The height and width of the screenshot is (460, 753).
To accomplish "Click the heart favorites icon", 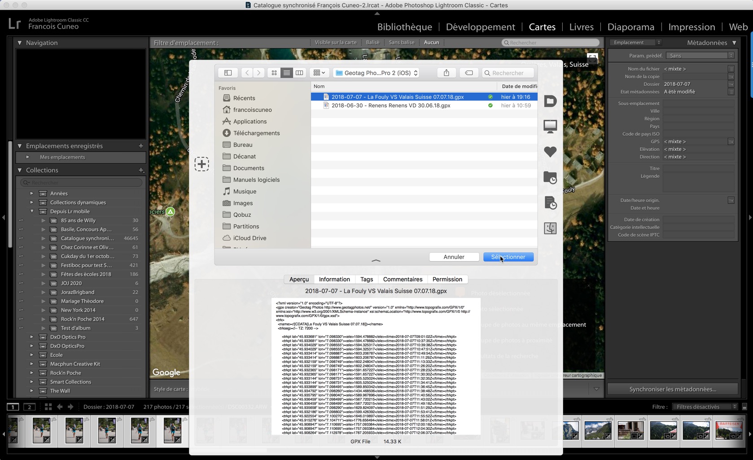I will click(x=550, y=152).
